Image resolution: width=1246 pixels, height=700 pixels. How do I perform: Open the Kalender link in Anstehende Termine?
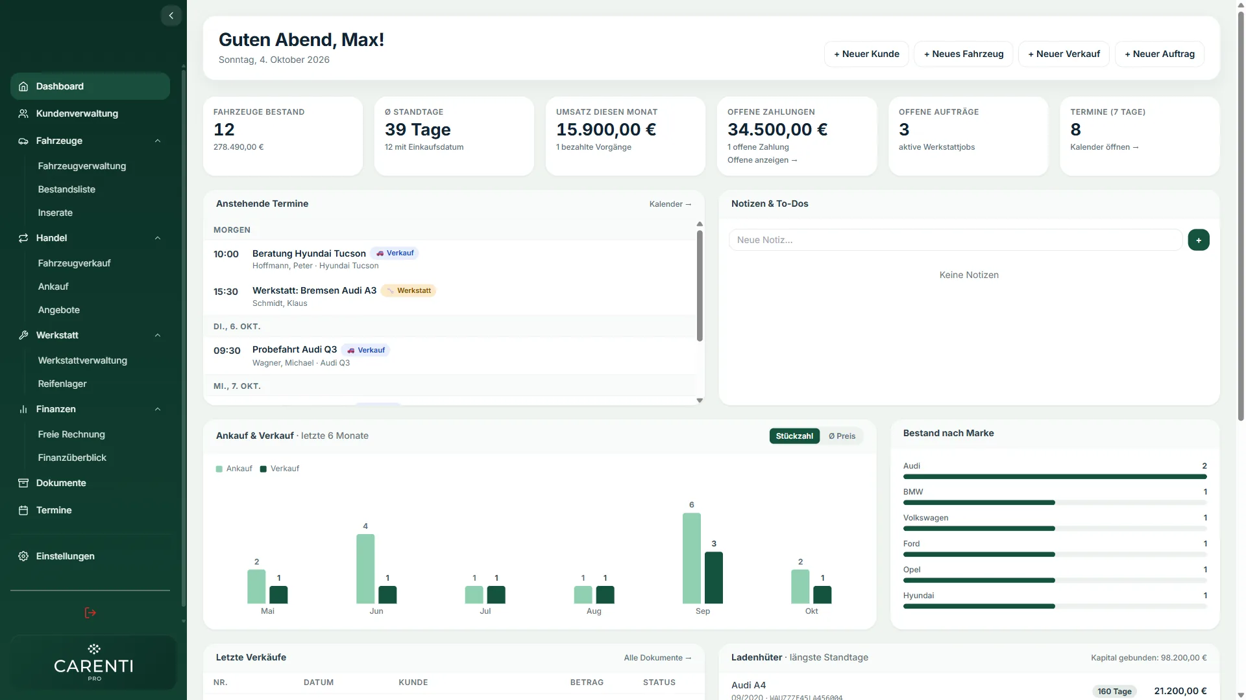(670, 204)
